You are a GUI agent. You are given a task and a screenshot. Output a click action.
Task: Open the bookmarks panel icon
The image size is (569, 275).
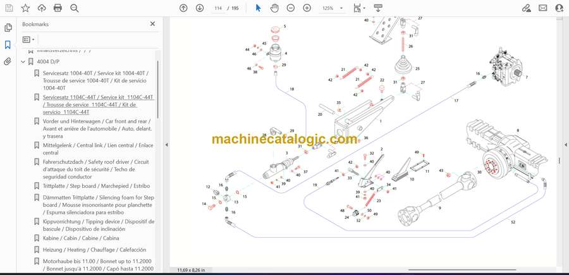point(8,45)
